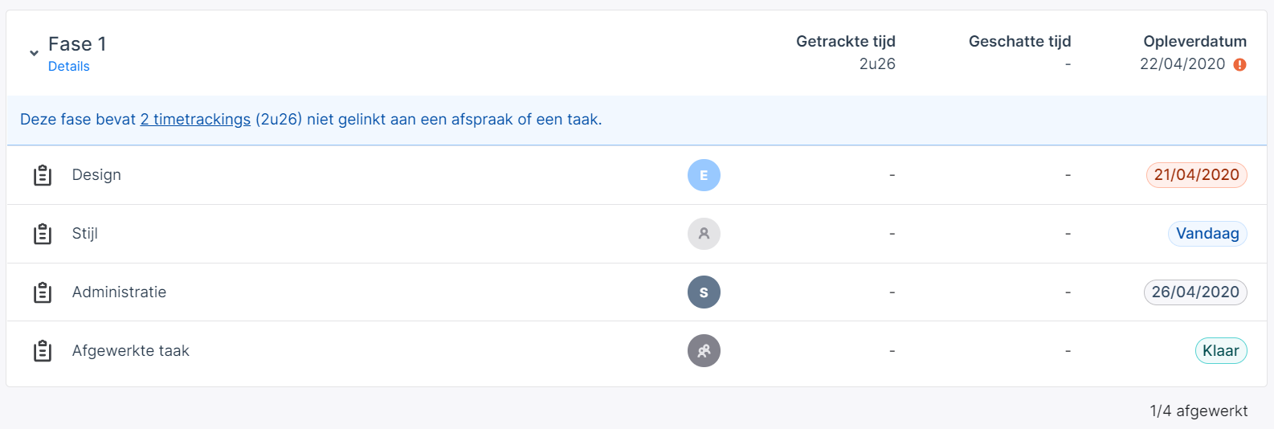Click the Afgewerkte taak clipboard icon
The width and height of the screenshot is (1274, 429).
pyautogui.click(x=43, y=351)
